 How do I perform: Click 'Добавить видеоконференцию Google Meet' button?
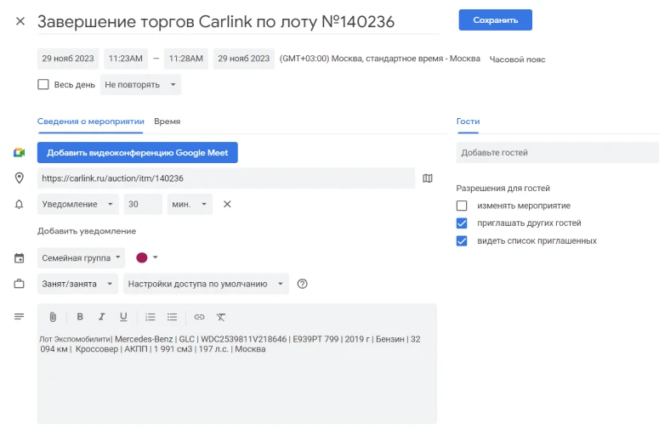click(x=138, y=153)
